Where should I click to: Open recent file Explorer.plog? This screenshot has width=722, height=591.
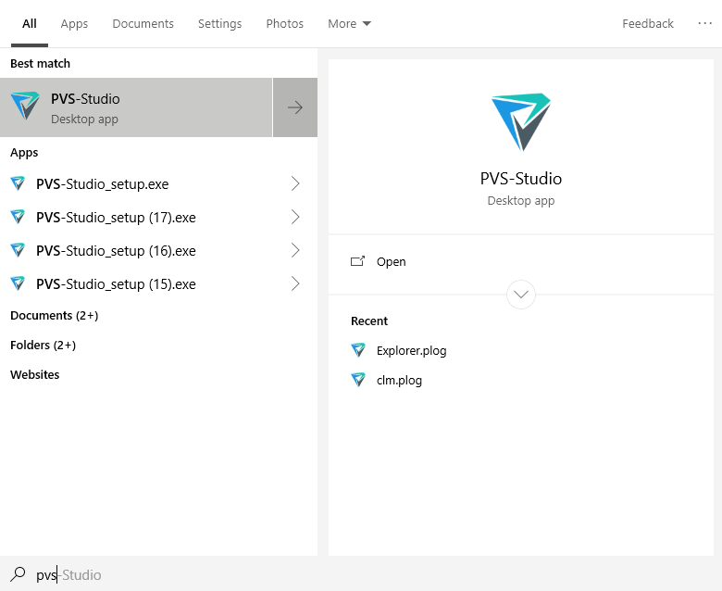(411, 350)
